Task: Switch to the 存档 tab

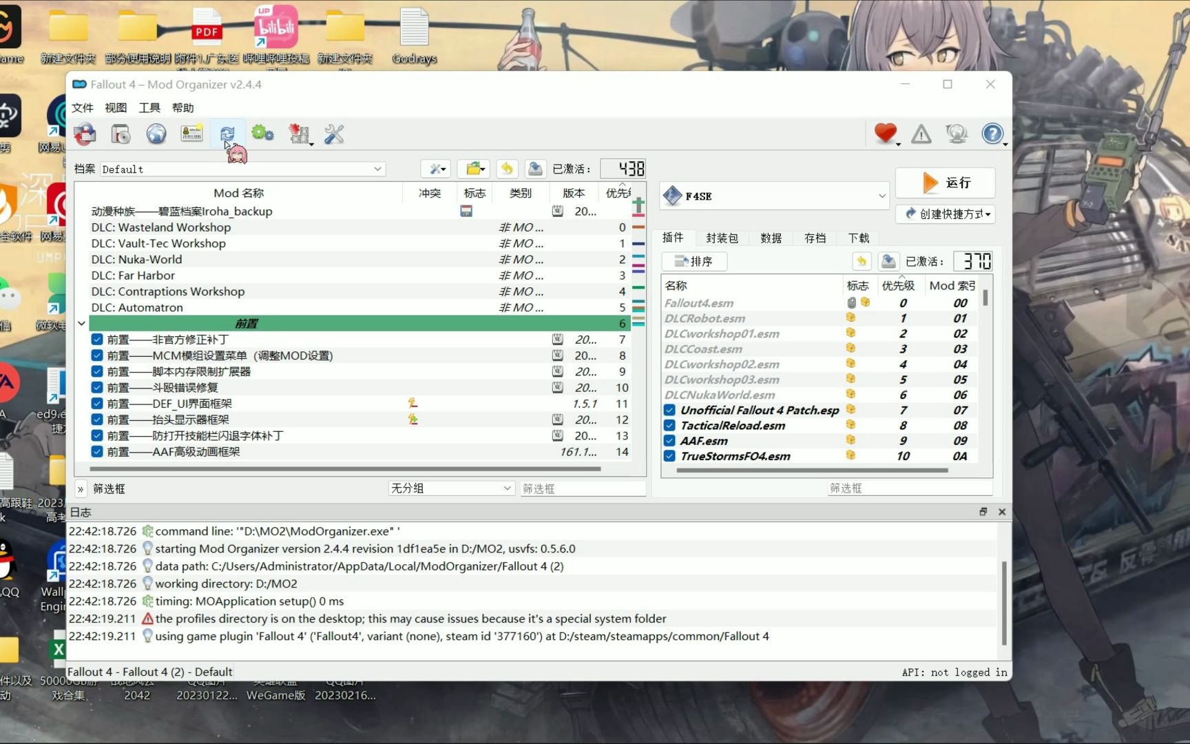Action: [x=815, y=238]
